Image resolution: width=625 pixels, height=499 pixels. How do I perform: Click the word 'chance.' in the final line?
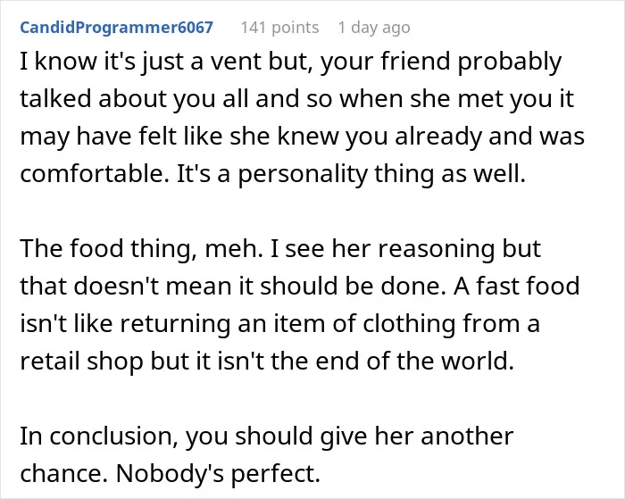coord(64,474)
